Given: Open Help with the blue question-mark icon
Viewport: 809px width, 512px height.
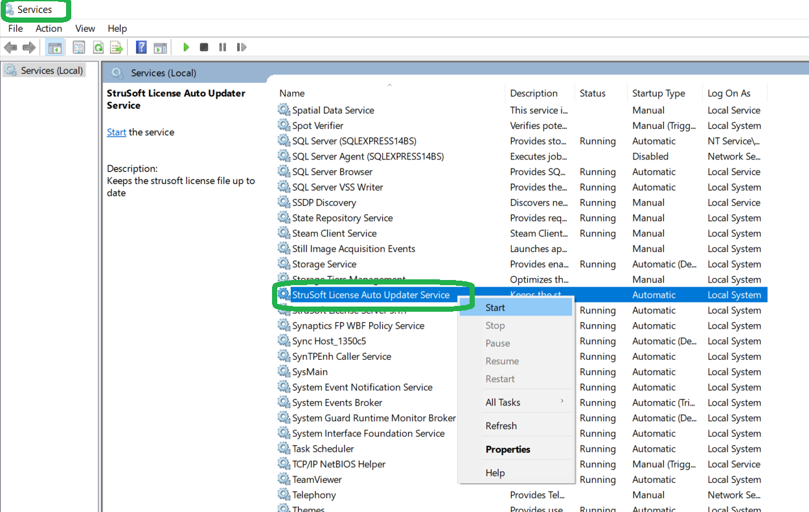Looking at the screenshot, I should [x=141, y=47].
